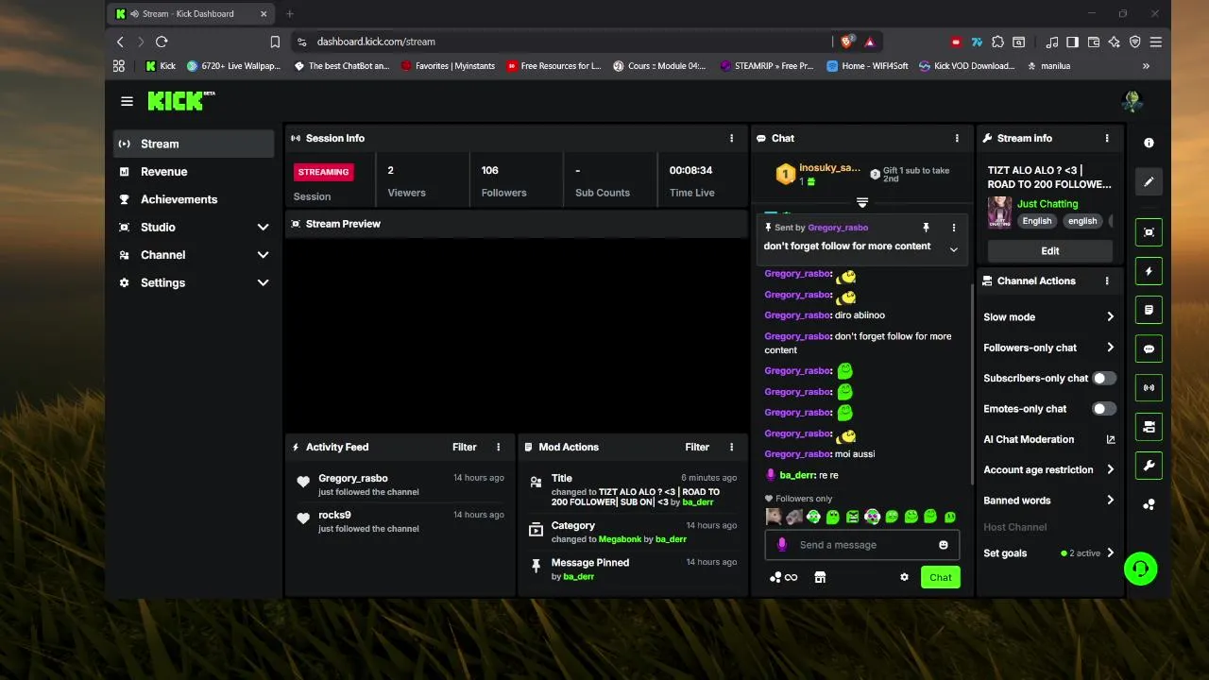Viewport: 1209px width, 680px height.
Task: Click the first emote in Followers only row
Action: [x=774, y=517]
